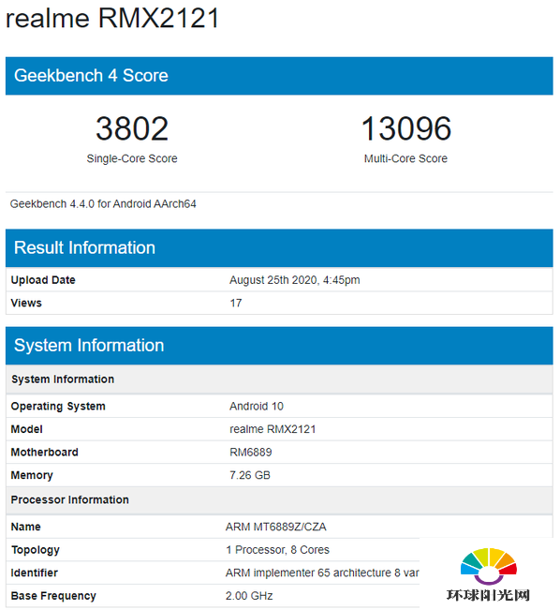Image resolution: width=560 pixels, height=610 pixels.
Task: Click the realme RMX2121 page title
Action: click(x=112, y=18)
